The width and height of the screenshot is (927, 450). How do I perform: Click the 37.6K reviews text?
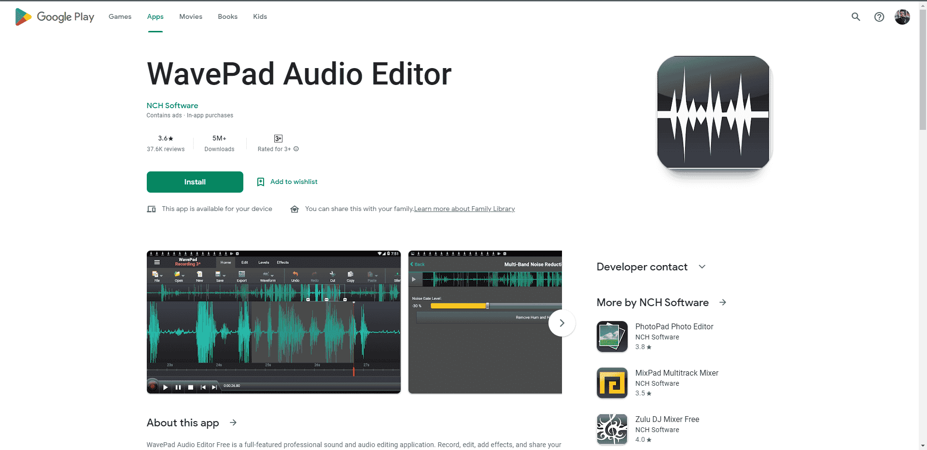coord(166,149)
